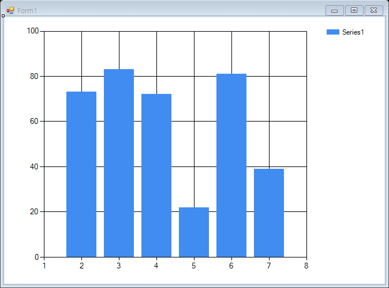Select the bar at x-value 4
Image resolution: width=389 pixels, height=288 pixels.
click(x=156, y=175)
